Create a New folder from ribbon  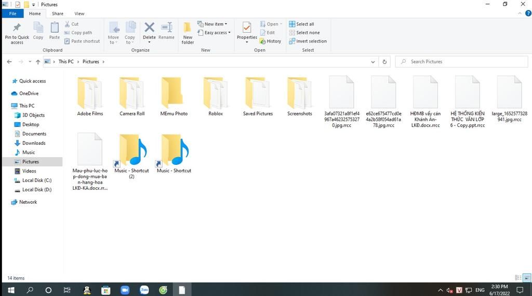pos(188,33)
